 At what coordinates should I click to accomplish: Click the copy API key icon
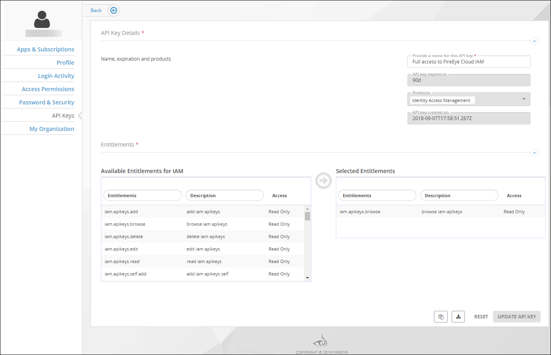pos(441,316)
